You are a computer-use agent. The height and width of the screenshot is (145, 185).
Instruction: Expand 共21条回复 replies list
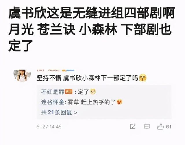point(59,112)
